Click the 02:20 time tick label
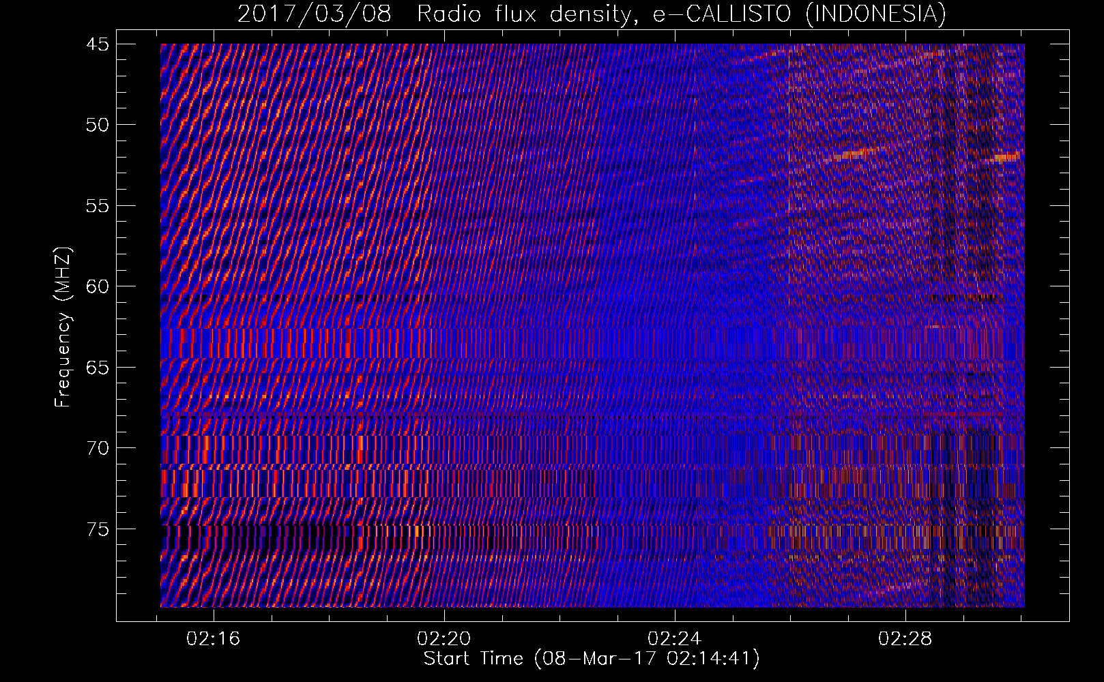The image size is (1104, 682). pos(444,639)
